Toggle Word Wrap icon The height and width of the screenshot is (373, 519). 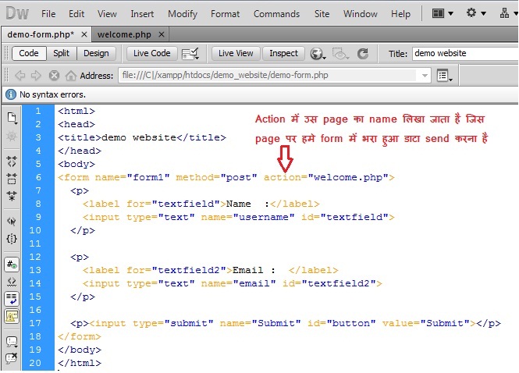pyautogui.click(x=12, y=299)
